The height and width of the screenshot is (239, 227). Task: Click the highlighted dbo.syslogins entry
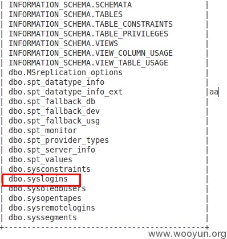(38, 179)
